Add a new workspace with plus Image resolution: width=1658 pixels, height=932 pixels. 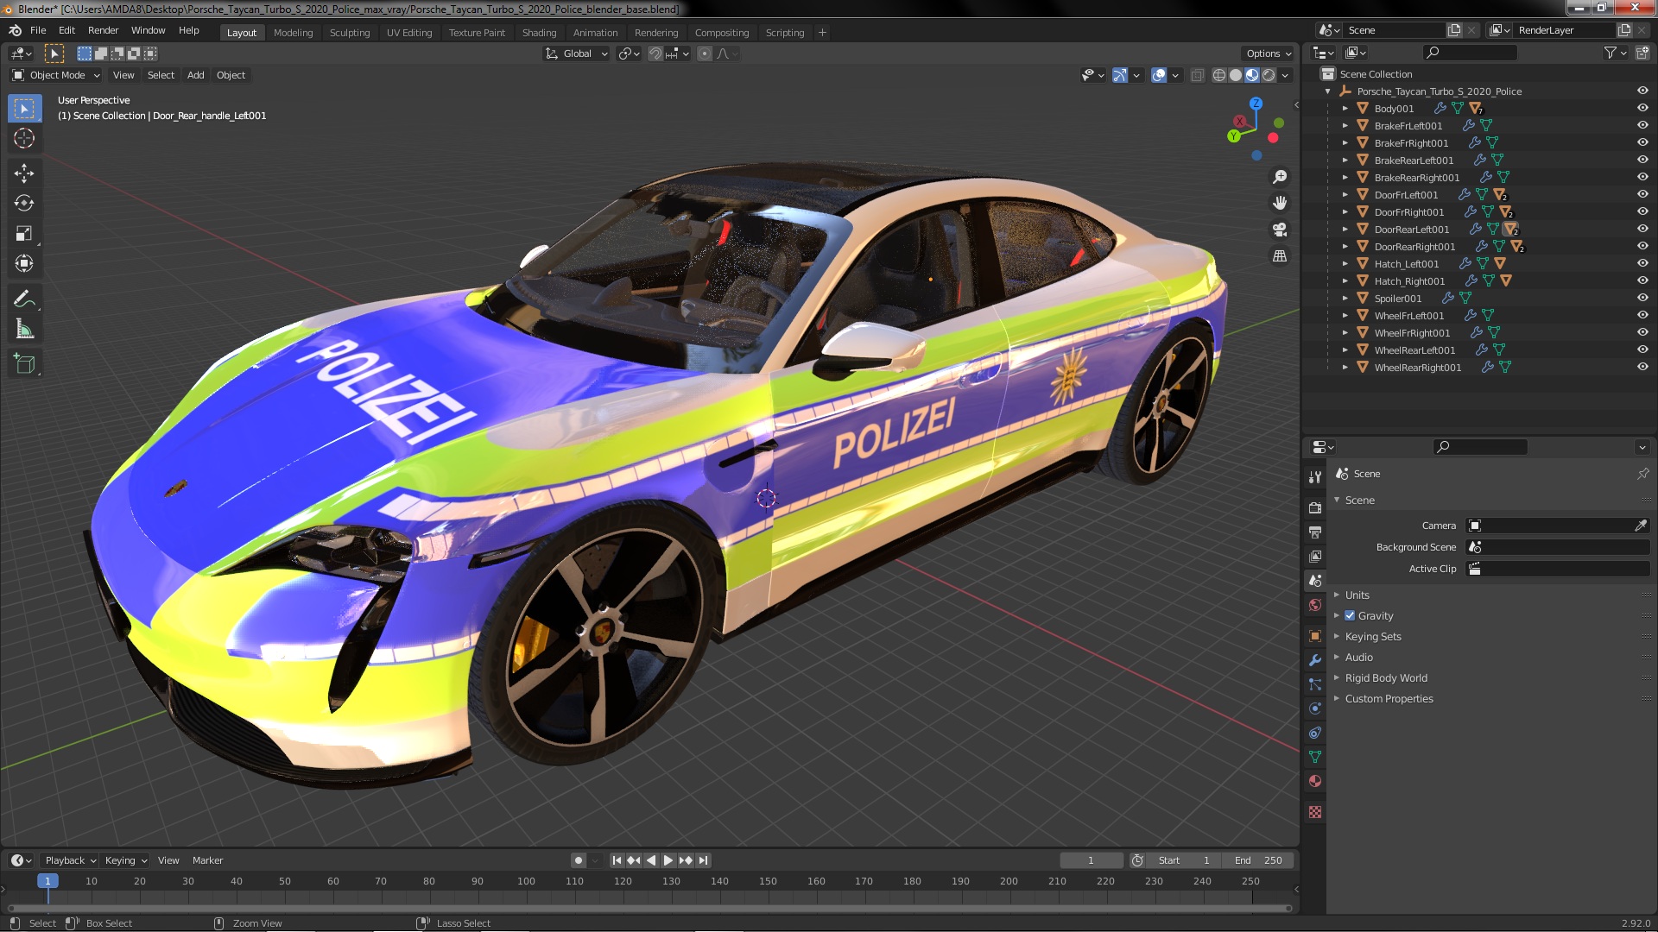(x=822, y=33)
